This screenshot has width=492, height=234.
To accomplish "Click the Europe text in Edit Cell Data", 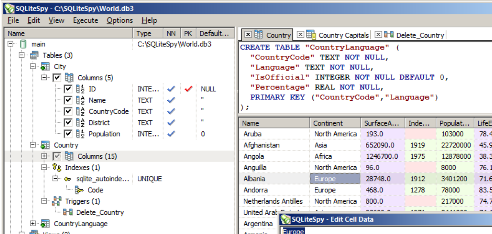I will coord(293,231).
